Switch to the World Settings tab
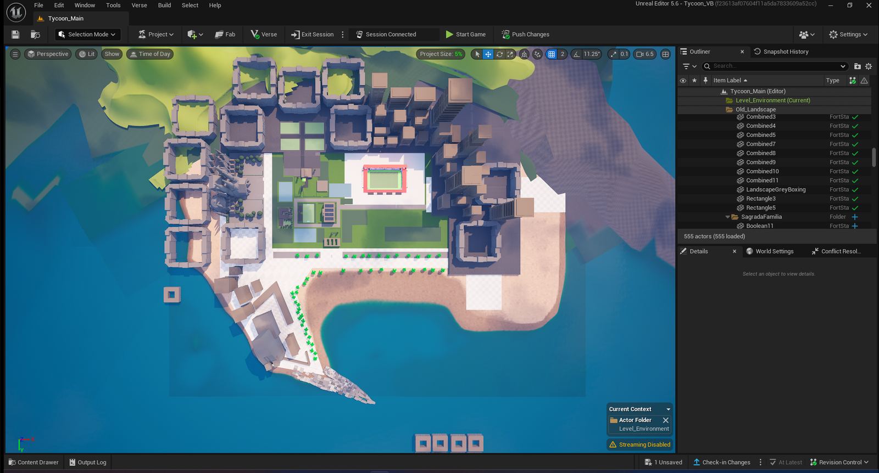This screenshot has height=473, width=879. click(770, 251)
